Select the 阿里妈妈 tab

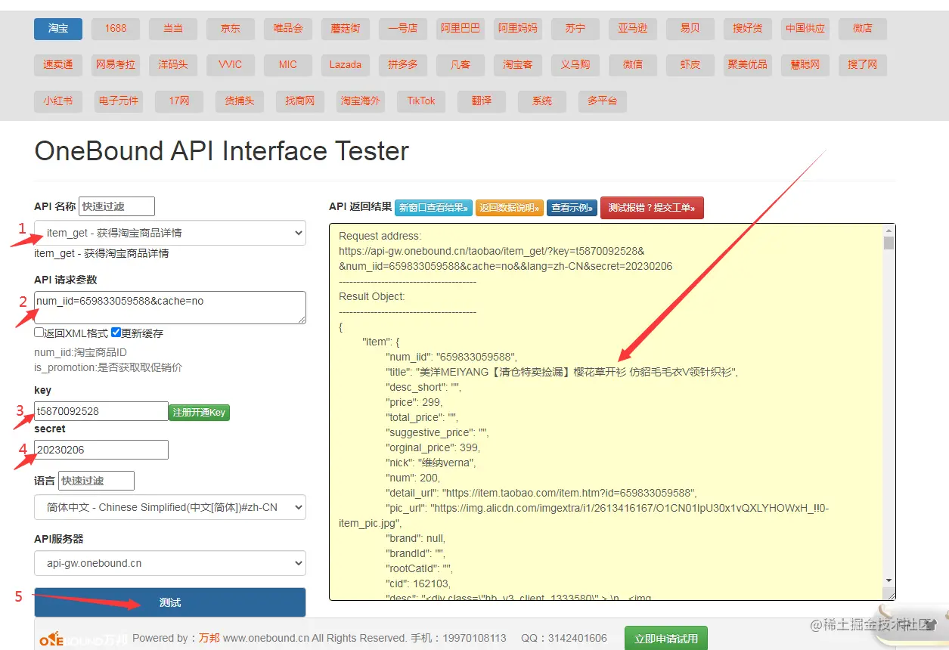[x=518, y=29]
